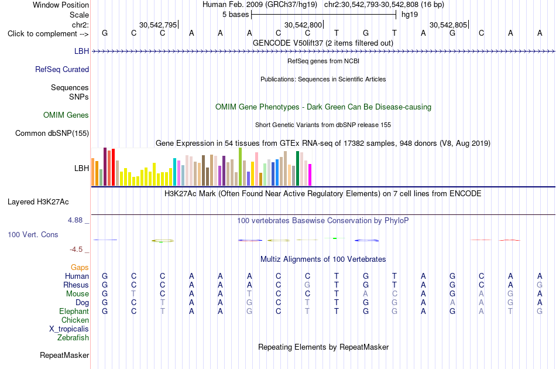The height and width of the screenshot is (369, 556).
Task: Select the Mouse species row label
Action: tap(77, 294)
